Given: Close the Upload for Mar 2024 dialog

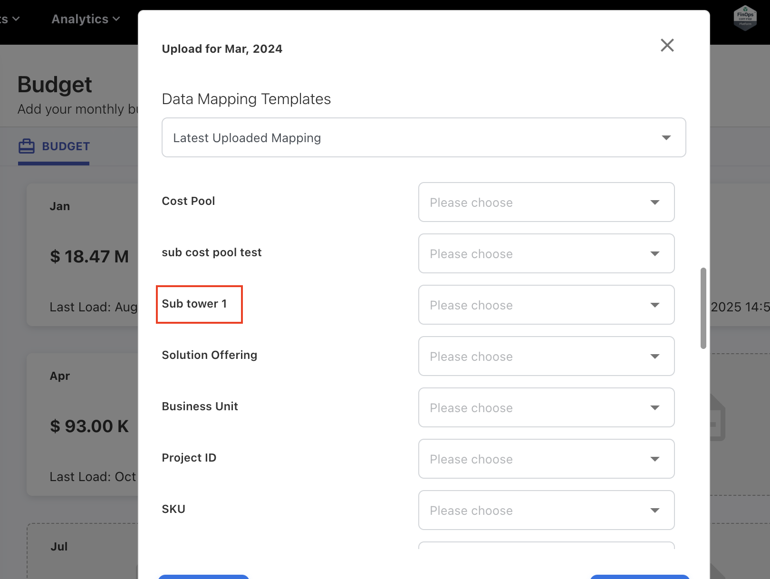Looking at the screenshot, I should [x=667, y=45].
